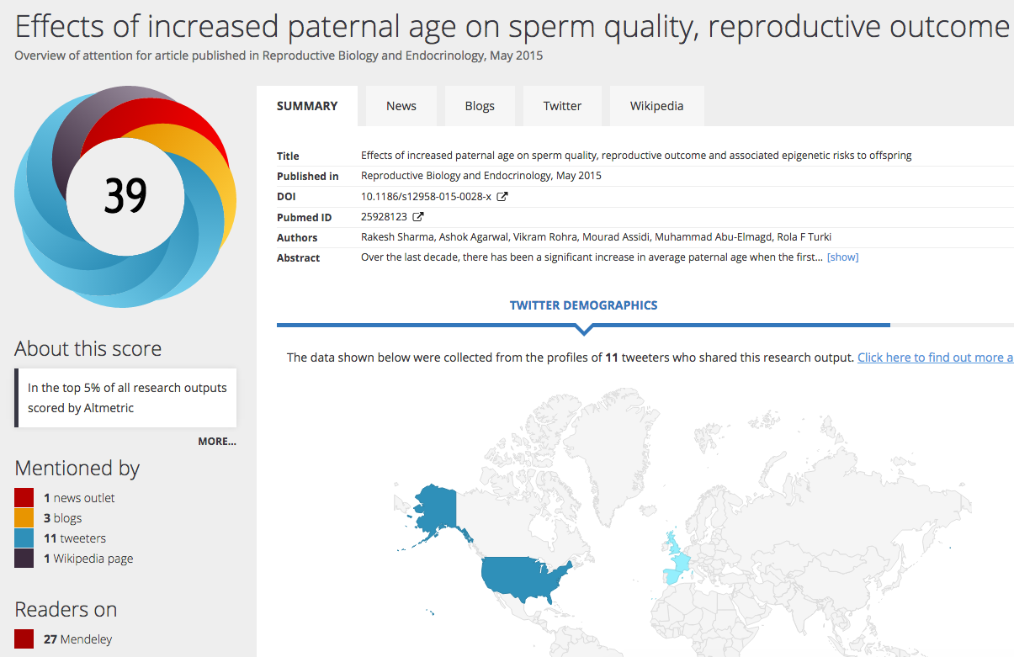Select the SUMMARY tab
Viewport: 1014px width, 657px height.
pos(307,106)
